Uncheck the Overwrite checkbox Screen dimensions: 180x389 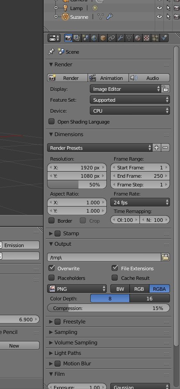(51, 268)
